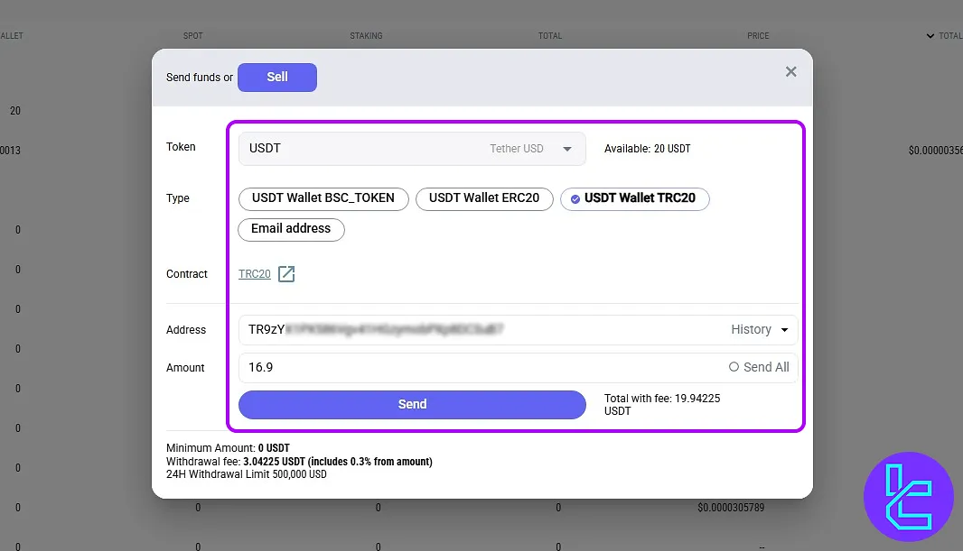The image size is (963, 551).
Task: Close the send funds dialog
Action: tap(791, 72)
